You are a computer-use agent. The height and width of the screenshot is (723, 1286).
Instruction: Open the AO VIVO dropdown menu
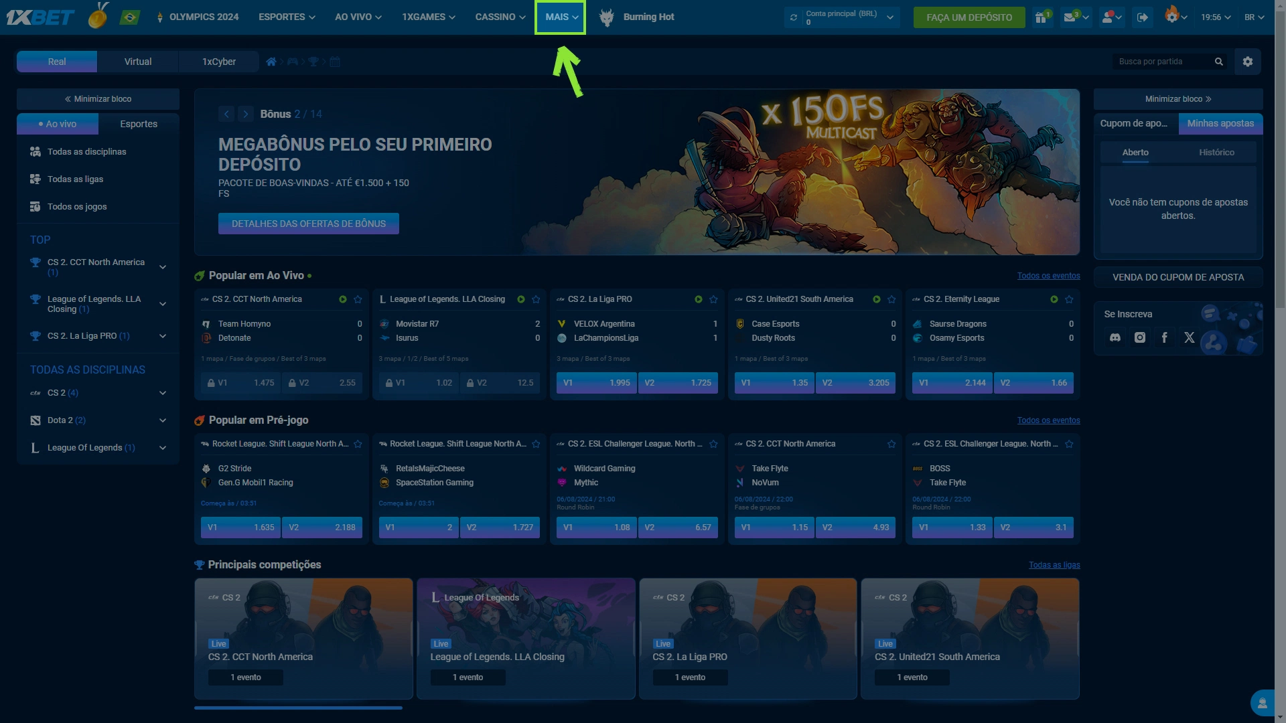pyautogui.click(x=358, y=17)
